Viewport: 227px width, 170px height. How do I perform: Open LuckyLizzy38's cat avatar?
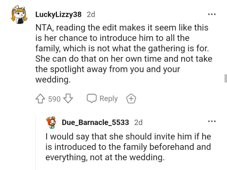pos(18,16)
